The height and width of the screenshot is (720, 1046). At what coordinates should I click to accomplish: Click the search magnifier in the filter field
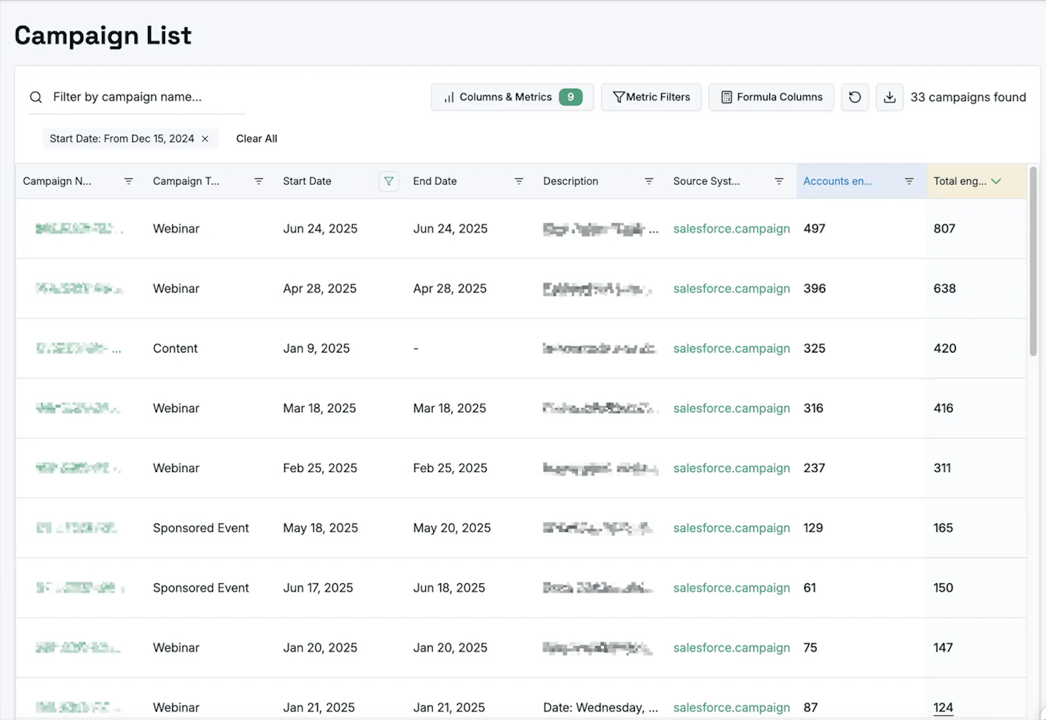[36, 97]
